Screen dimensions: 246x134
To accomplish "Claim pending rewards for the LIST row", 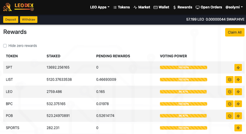I will point(230,80).
